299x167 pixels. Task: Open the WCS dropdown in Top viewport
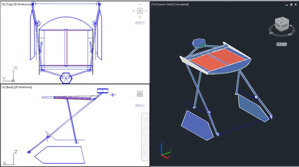tap(140, 23)
